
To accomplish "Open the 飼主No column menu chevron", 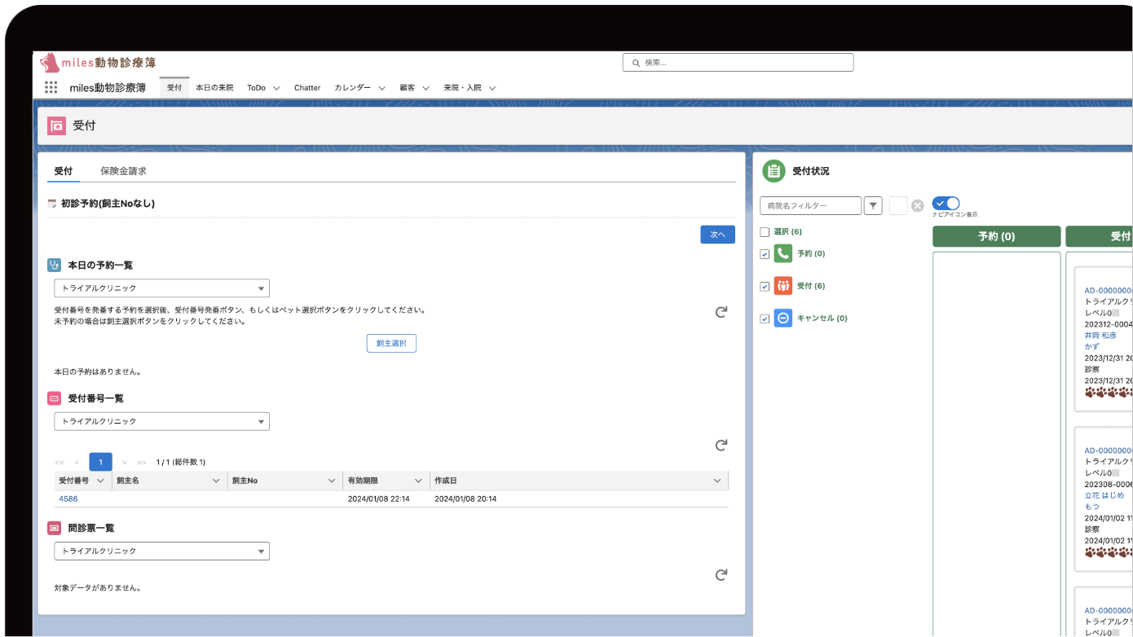I will click(x=332, y=481).
